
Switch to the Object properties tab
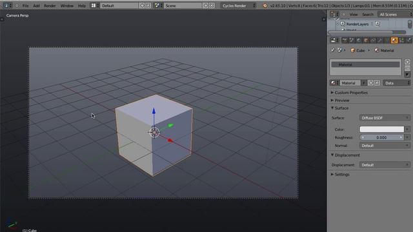pyautogui.click(x=366, y=40)
